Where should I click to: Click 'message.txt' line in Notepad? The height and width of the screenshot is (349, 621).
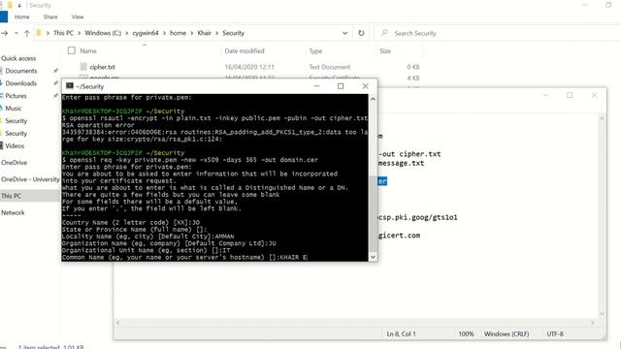click(x=401, y=163)
